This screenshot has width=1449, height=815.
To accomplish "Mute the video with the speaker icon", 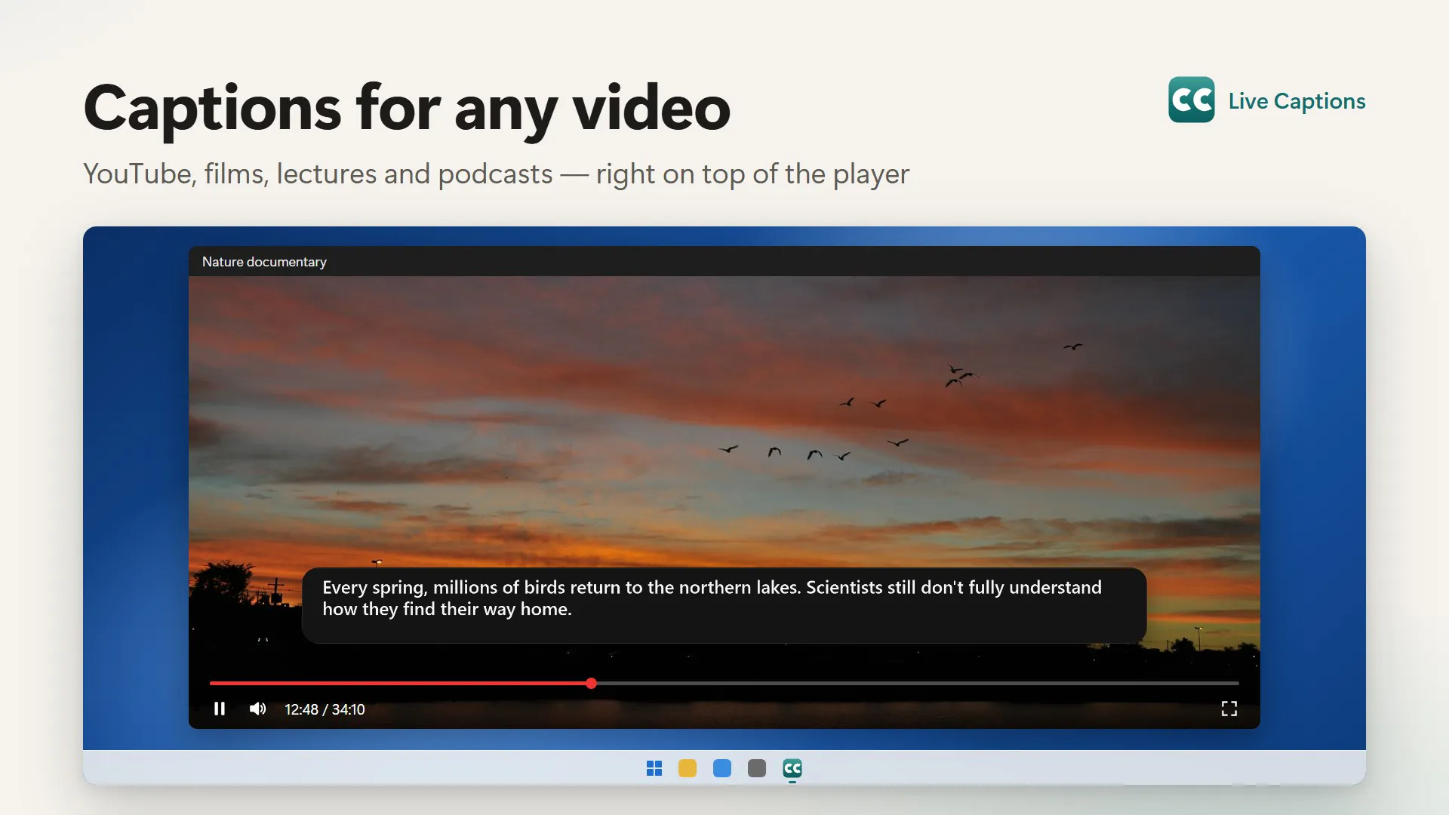I will click(257, 709).
